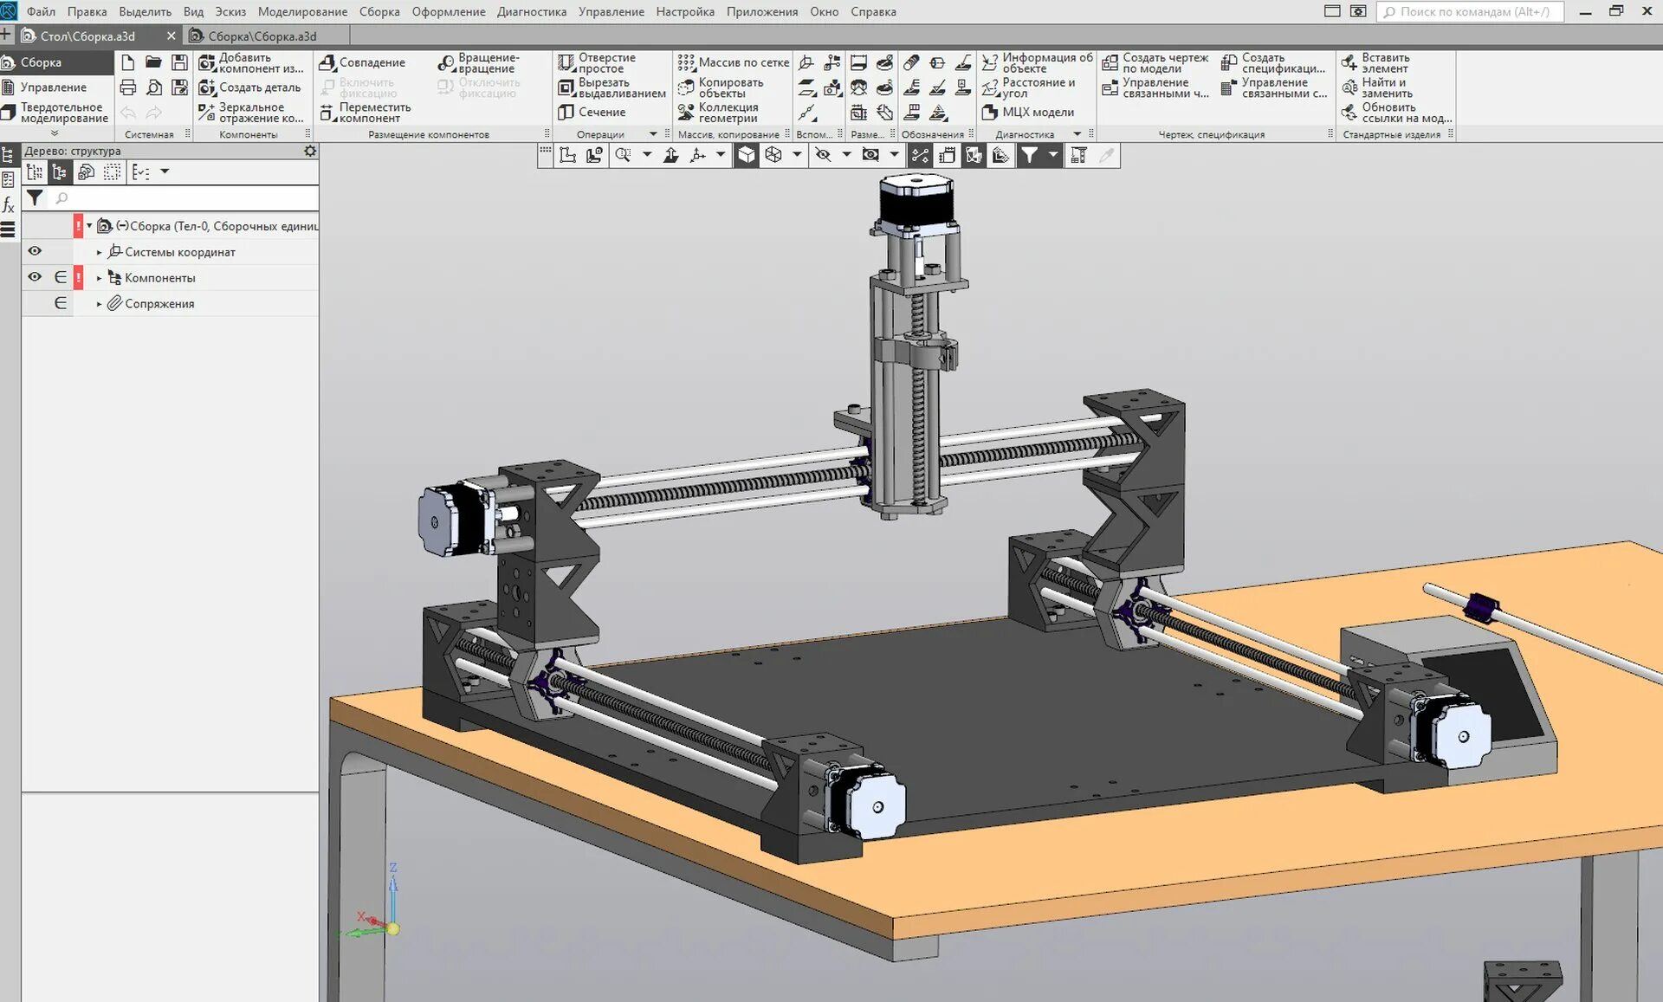Select the Совпадение mate tool

click(x=362, y=62)
